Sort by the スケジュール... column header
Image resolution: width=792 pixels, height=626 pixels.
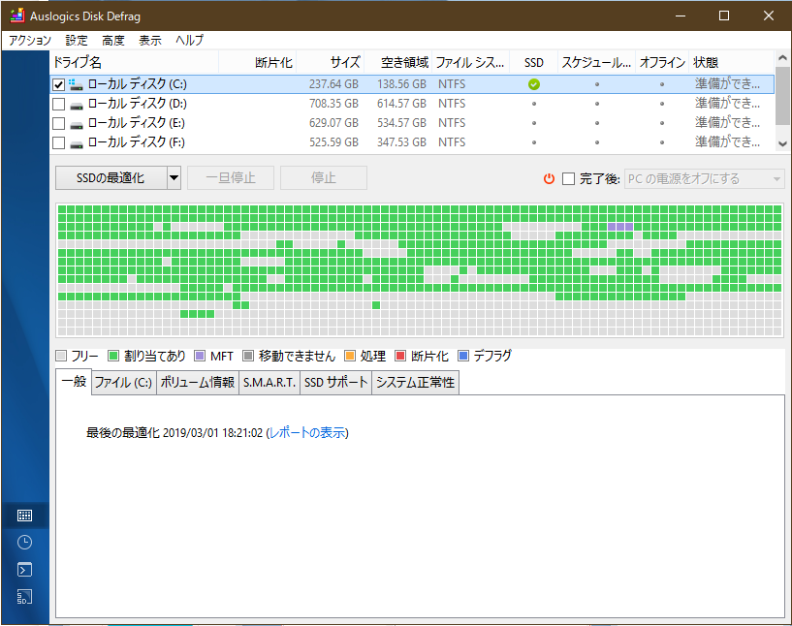coord(596,62)
